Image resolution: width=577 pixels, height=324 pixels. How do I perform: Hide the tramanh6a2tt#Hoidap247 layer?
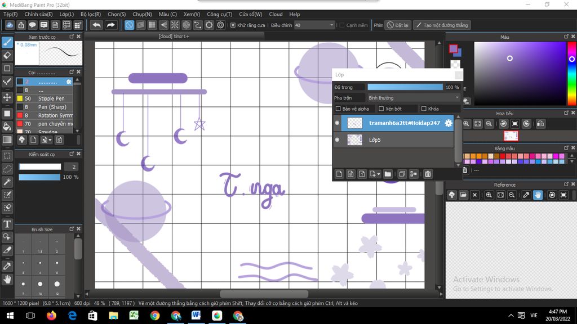pyautogui.click(x=337, y=123)
